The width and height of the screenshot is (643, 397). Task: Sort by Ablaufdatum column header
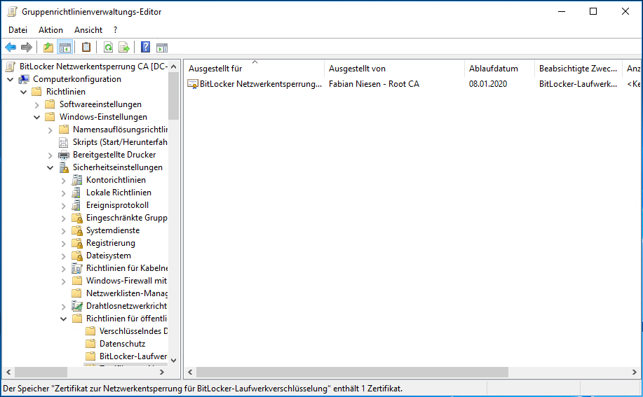tap(499, 69)
